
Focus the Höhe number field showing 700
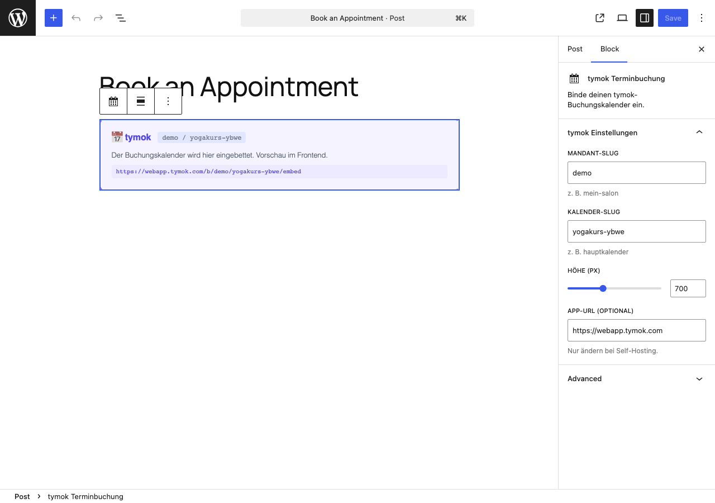[688, 288]
